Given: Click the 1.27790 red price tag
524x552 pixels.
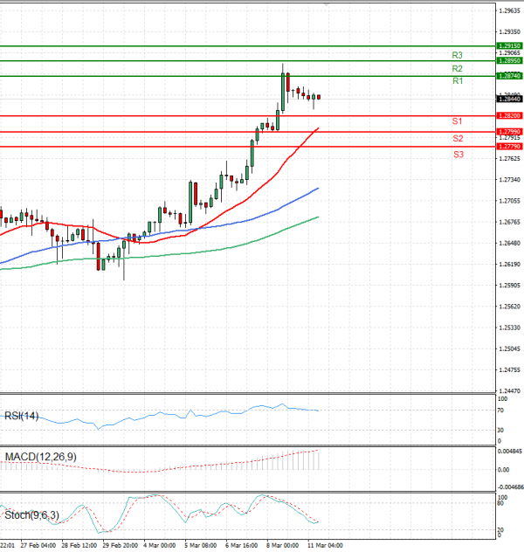Looking at the screenshot, I should [x=510, y=147].
